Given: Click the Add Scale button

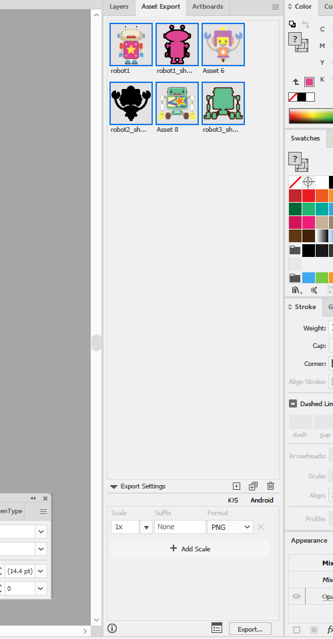Looking at the screenshot, I should pos(190,549).
